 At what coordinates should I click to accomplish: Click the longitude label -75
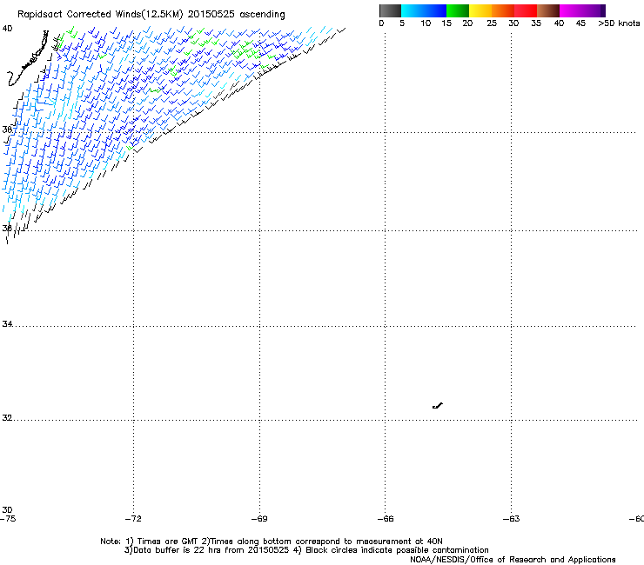8,519
